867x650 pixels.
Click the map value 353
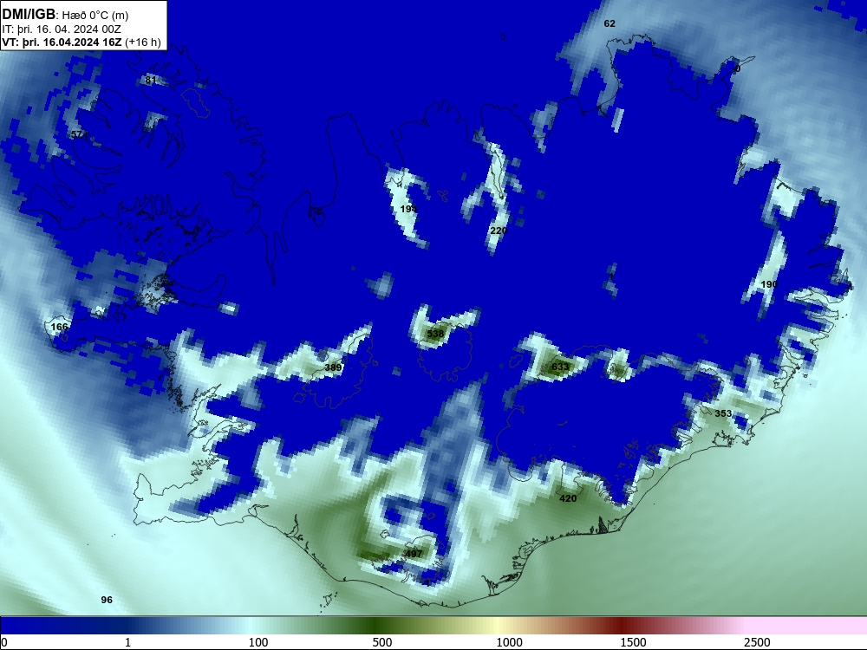pos(723,413)
